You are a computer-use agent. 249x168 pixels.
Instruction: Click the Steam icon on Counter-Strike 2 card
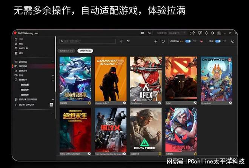[x=124, y=103]
